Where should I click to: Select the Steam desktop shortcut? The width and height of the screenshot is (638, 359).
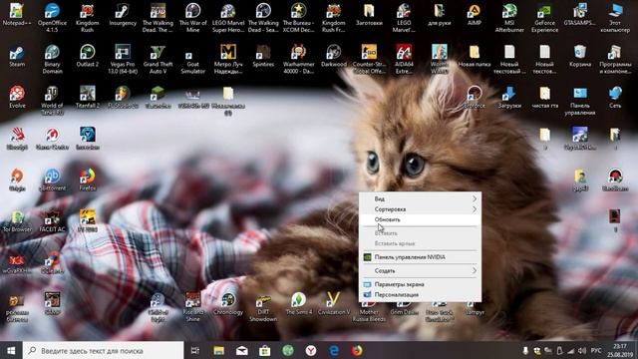point(17,56)
